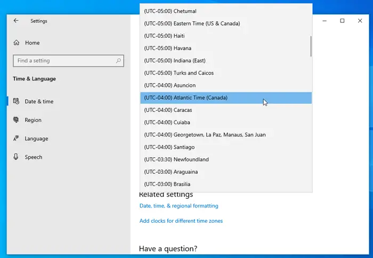Select (UTC-03:30) Newfoundland time zone
This screenshot has height=258, width=373.
coord(226,160)
